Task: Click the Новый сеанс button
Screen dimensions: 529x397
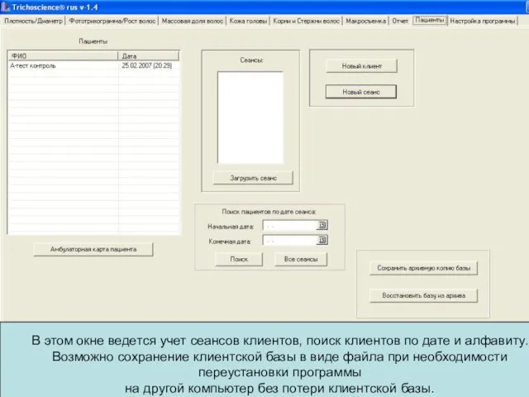Action: [361, 92]
